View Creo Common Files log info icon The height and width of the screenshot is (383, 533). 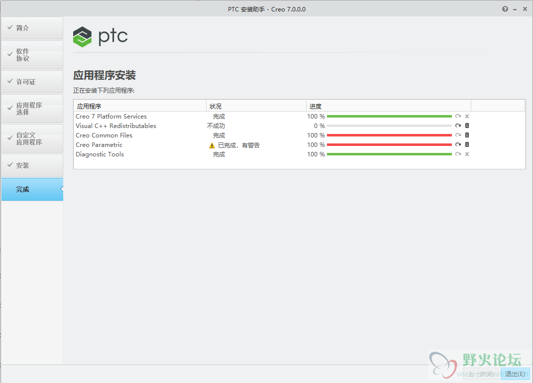(467, 135)
